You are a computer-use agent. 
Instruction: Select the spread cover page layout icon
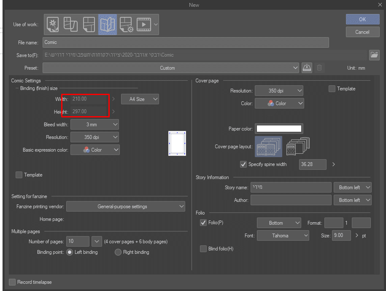pos(269,146)
